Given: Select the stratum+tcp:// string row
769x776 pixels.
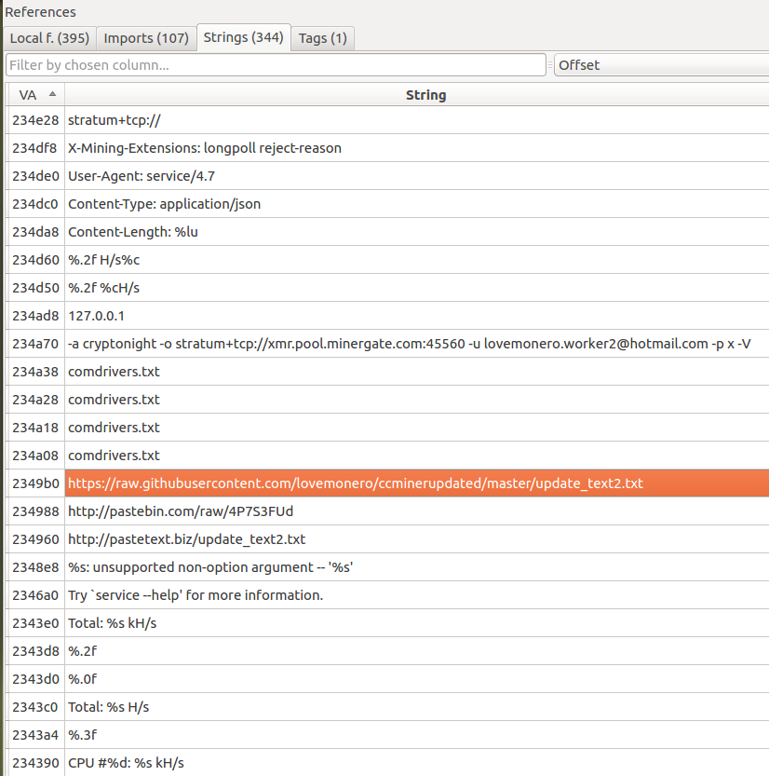Looking at the screenshot, I should click(x=115, y=120).
